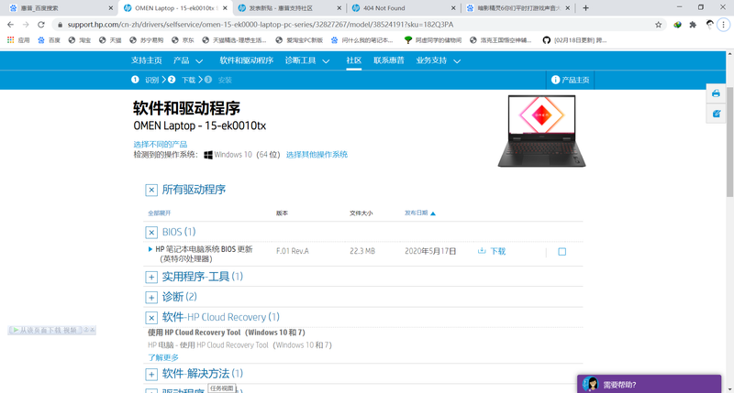Click the OMEN laptop product image
The width and height of the screenshot is (734, 393).
(541, 131)
